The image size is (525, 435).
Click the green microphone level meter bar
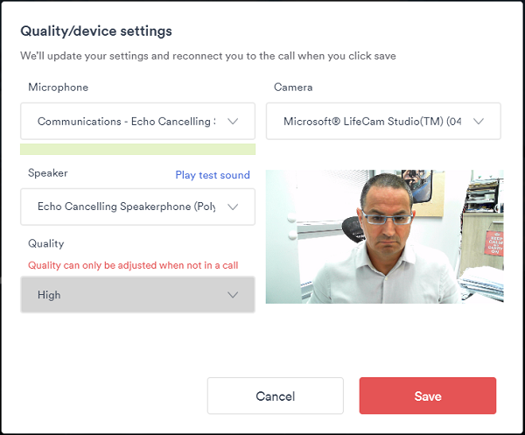pos(137,150)
